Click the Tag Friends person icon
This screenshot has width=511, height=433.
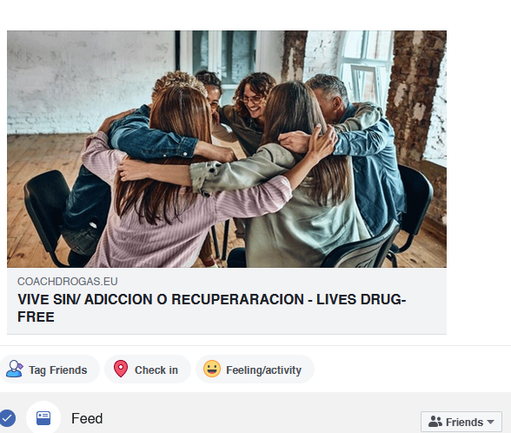tap(15, 369)
